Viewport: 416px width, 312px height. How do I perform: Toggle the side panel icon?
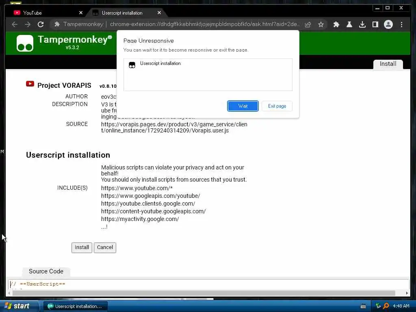click(375, 25)
